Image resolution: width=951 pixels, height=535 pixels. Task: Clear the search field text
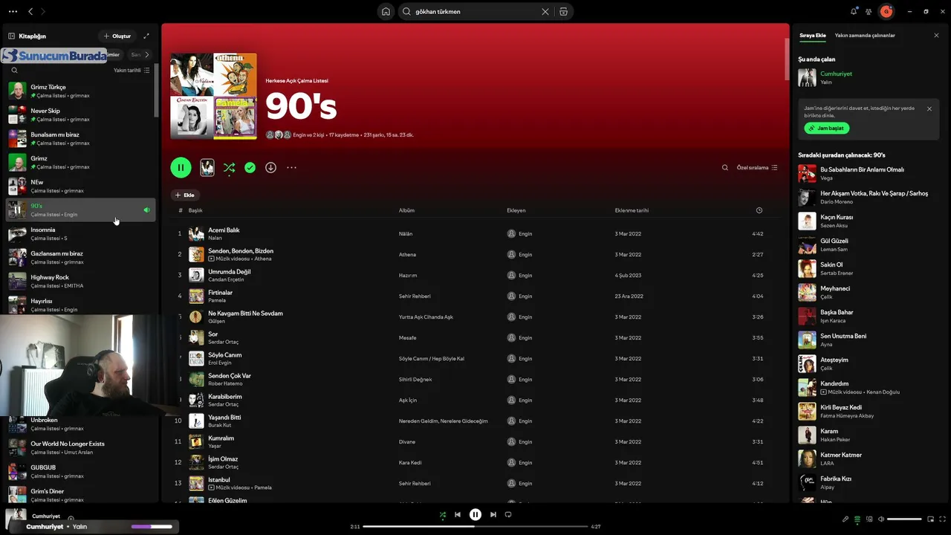[x=545, y=12]
